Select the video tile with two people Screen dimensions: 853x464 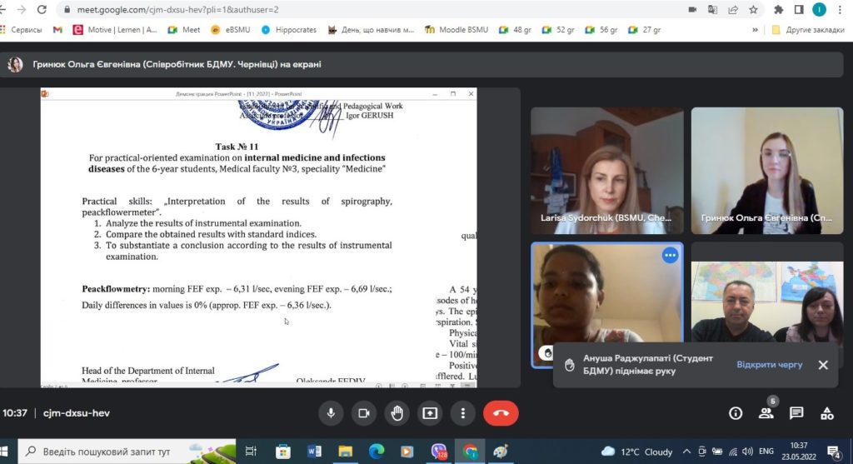(767, 301)
